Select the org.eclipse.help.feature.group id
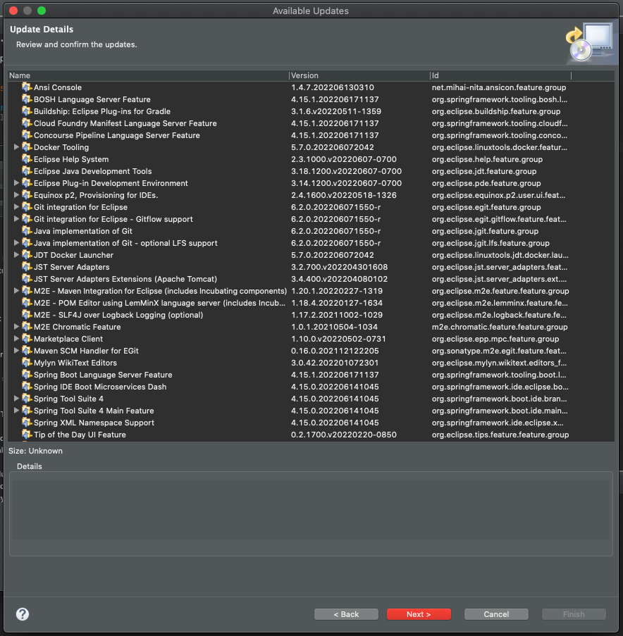Image resolution: width=623 pixels, height=636 pixels. coord(487,159)
